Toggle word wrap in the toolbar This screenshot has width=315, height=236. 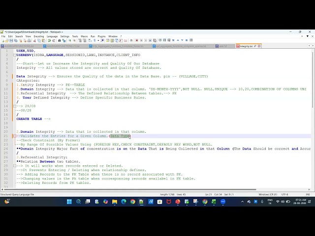coord(90,40)
